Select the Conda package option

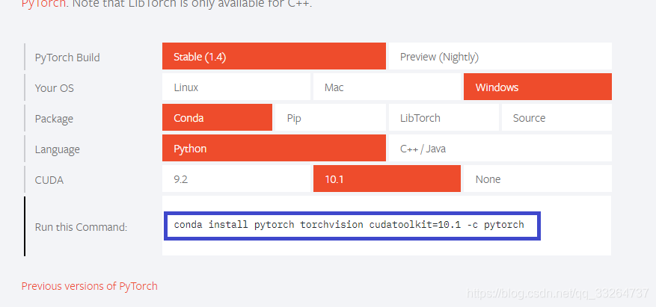pyautogui.click(x=217, y=117)
